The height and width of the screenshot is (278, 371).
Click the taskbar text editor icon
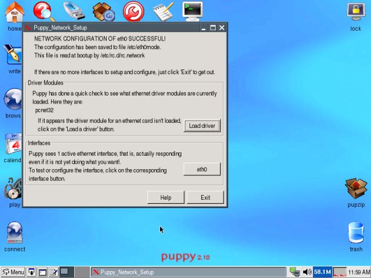point(54,272)
